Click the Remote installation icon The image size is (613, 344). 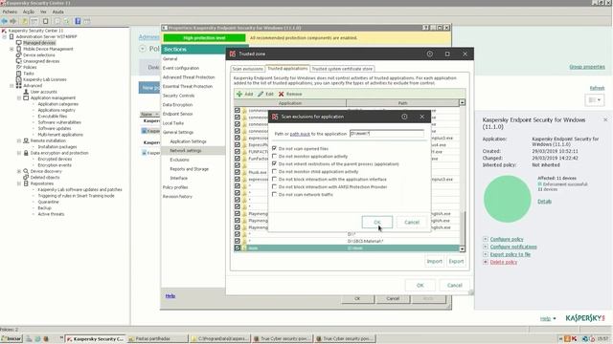(26, 140)
